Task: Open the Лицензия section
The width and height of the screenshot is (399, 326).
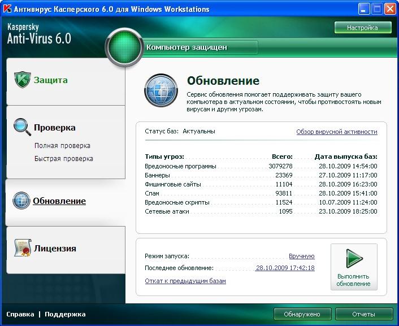Action: pyautogui.click(x=55, y=248)
